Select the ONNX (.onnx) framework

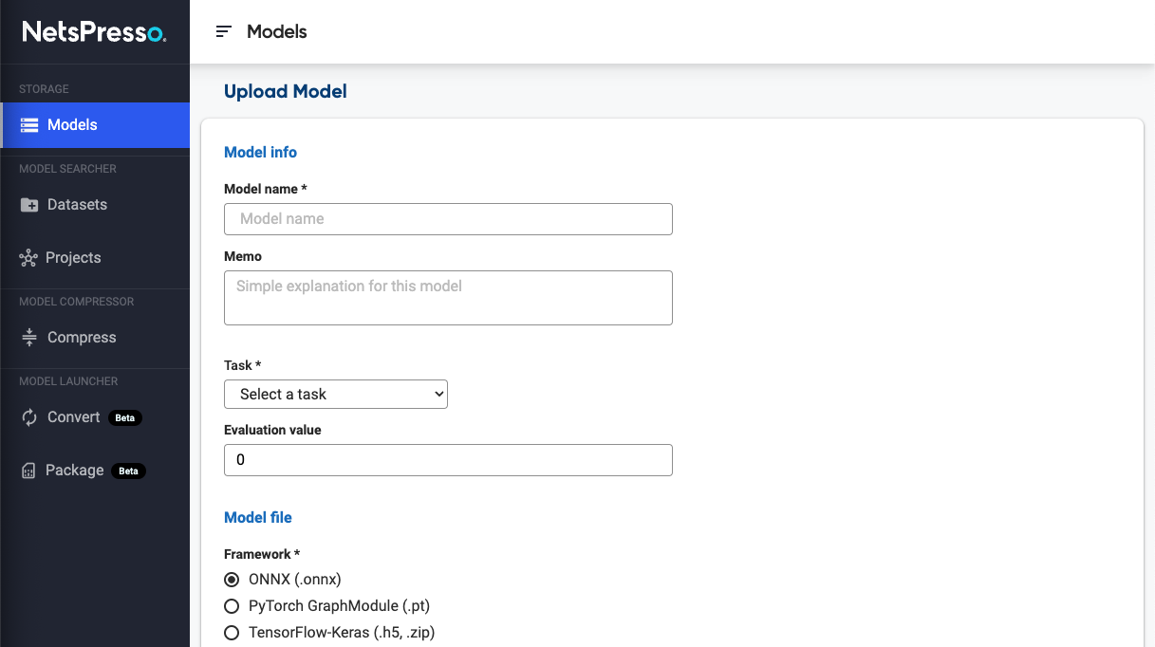231,580
